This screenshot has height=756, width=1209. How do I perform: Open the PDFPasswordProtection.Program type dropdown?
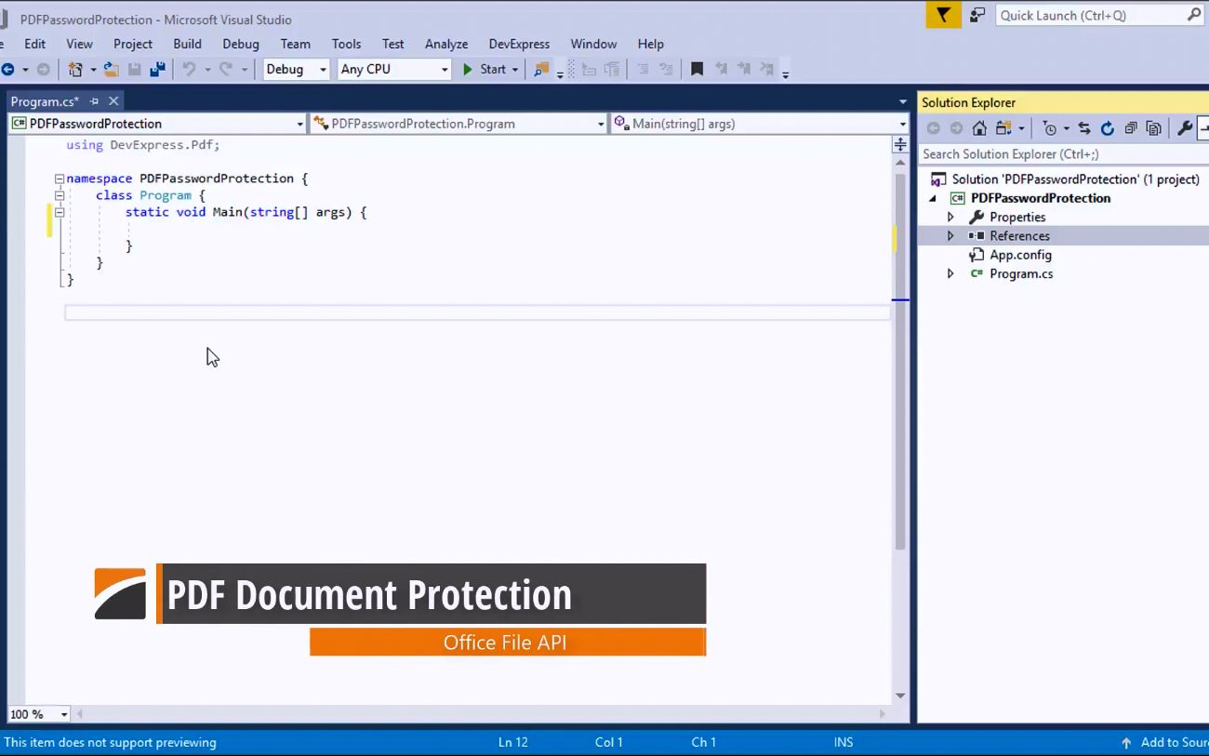point(601,124)
